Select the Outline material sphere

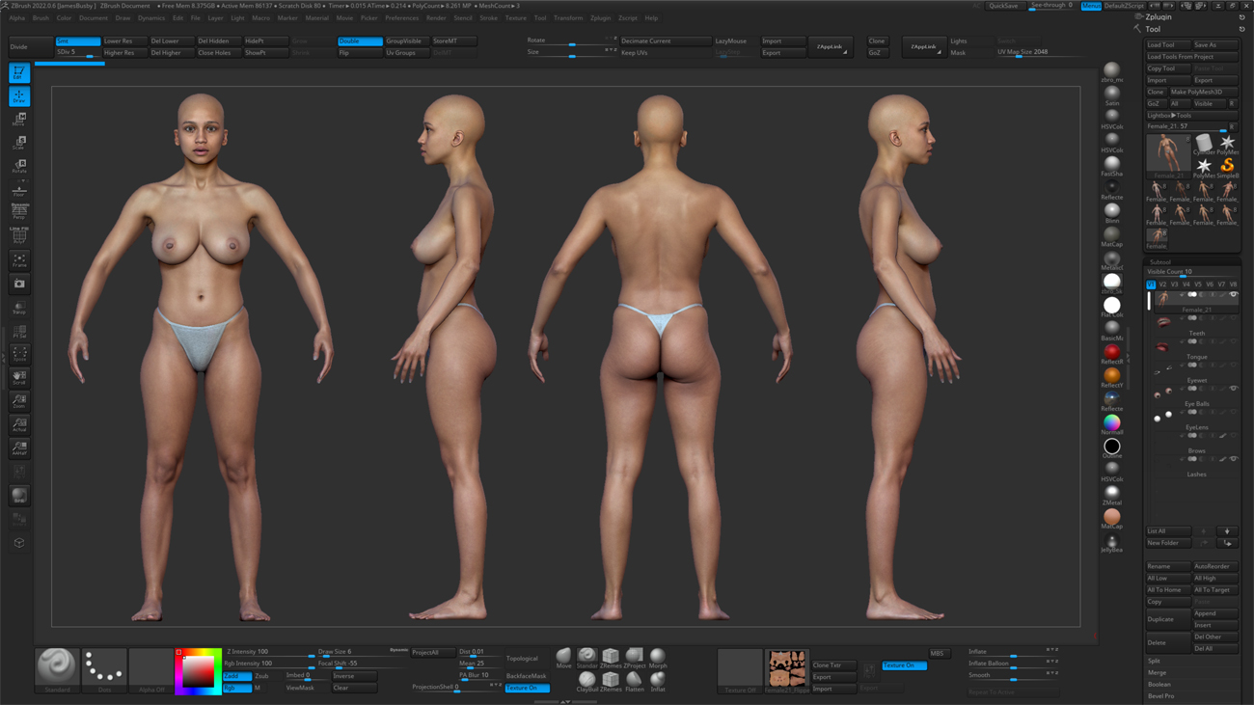click(x=1112, y=447)
